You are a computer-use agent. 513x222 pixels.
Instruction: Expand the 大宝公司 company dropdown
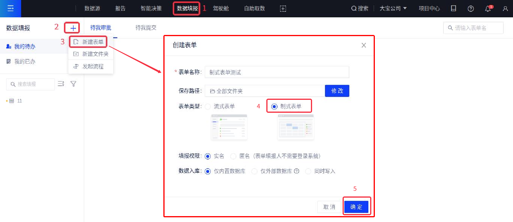tap(393, 9)
